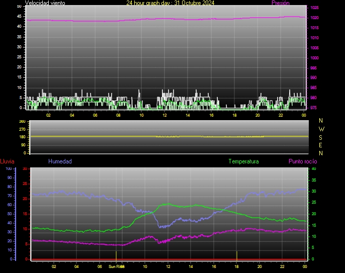Click the 14 hour label under bottom graph
Screen dimensions: 345x273
[191, 266]
